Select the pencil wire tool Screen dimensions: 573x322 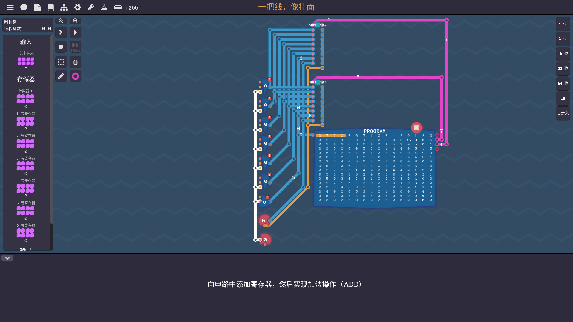coord(61,76)
